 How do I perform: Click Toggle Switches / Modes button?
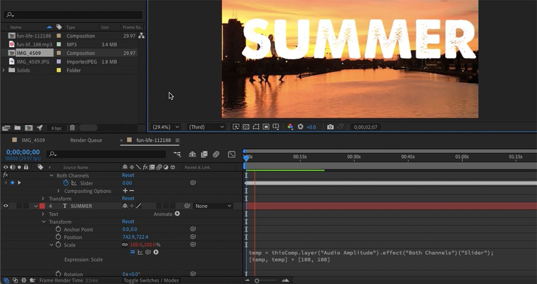click(151, 280)
